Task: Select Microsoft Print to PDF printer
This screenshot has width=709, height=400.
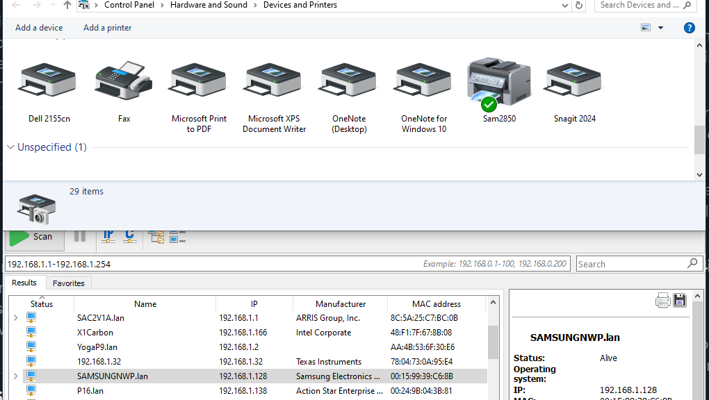Action: (x=197, y=80)
